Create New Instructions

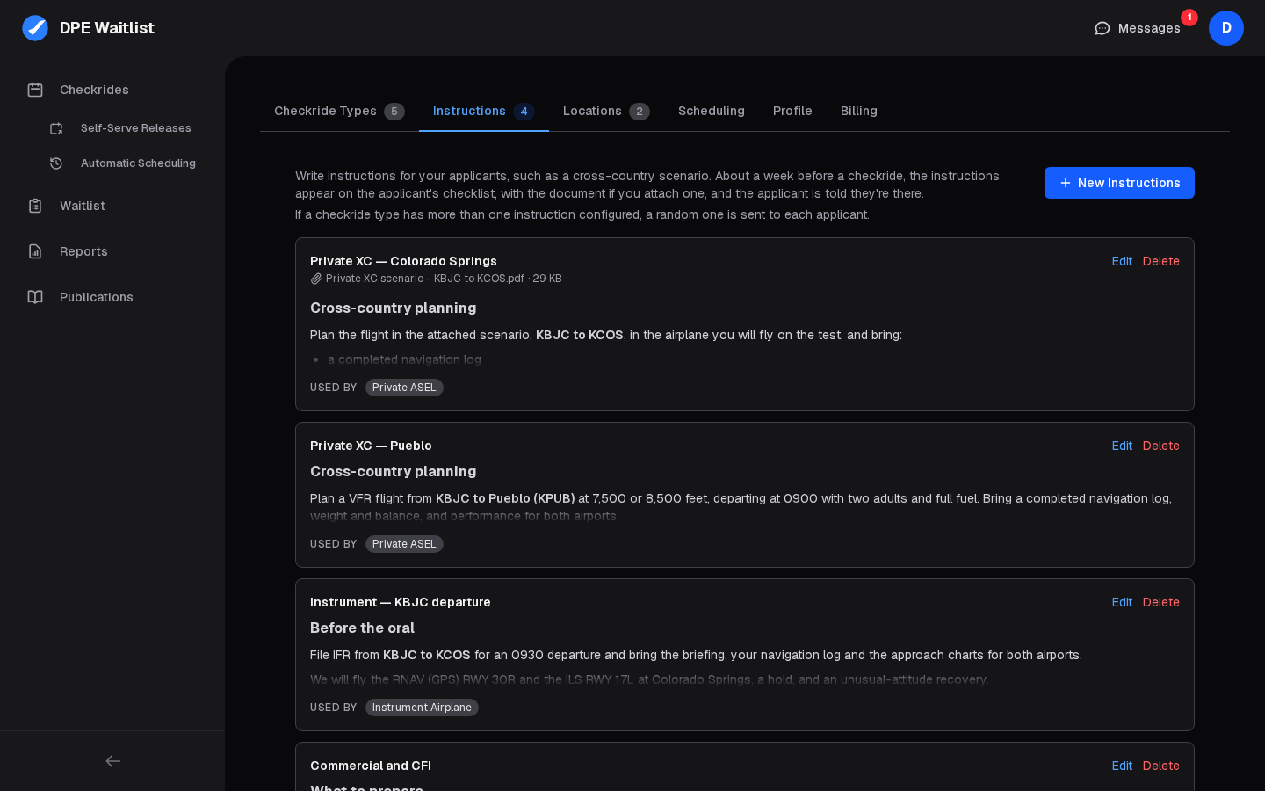click(1119, 183)
